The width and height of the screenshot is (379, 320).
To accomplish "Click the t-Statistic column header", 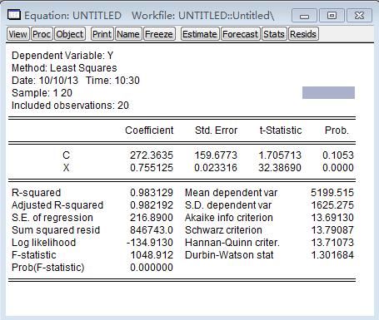I will pyautogui.click(x=281, y=130).
